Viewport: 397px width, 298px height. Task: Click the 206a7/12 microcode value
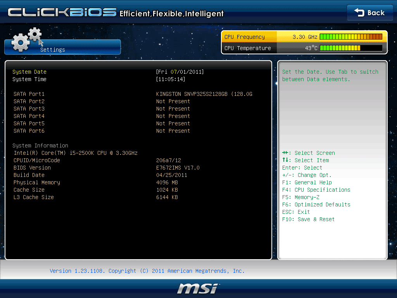tap(168, 160)
